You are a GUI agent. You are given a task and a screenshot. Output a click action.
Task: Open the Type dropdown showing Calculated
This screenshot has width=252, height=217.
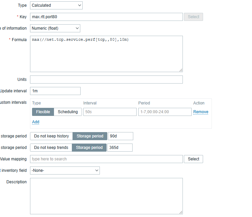coord(56,5)
